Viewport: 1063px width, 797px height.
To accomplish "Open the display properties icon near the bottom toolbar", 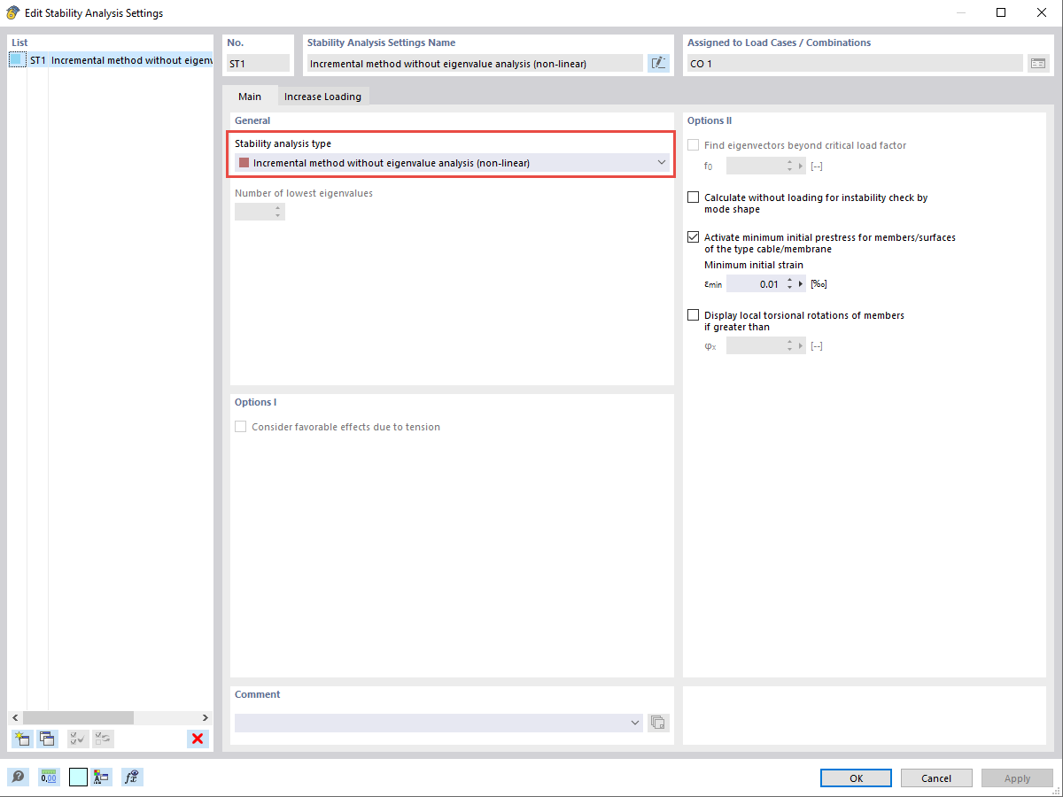I will point(101,777).
